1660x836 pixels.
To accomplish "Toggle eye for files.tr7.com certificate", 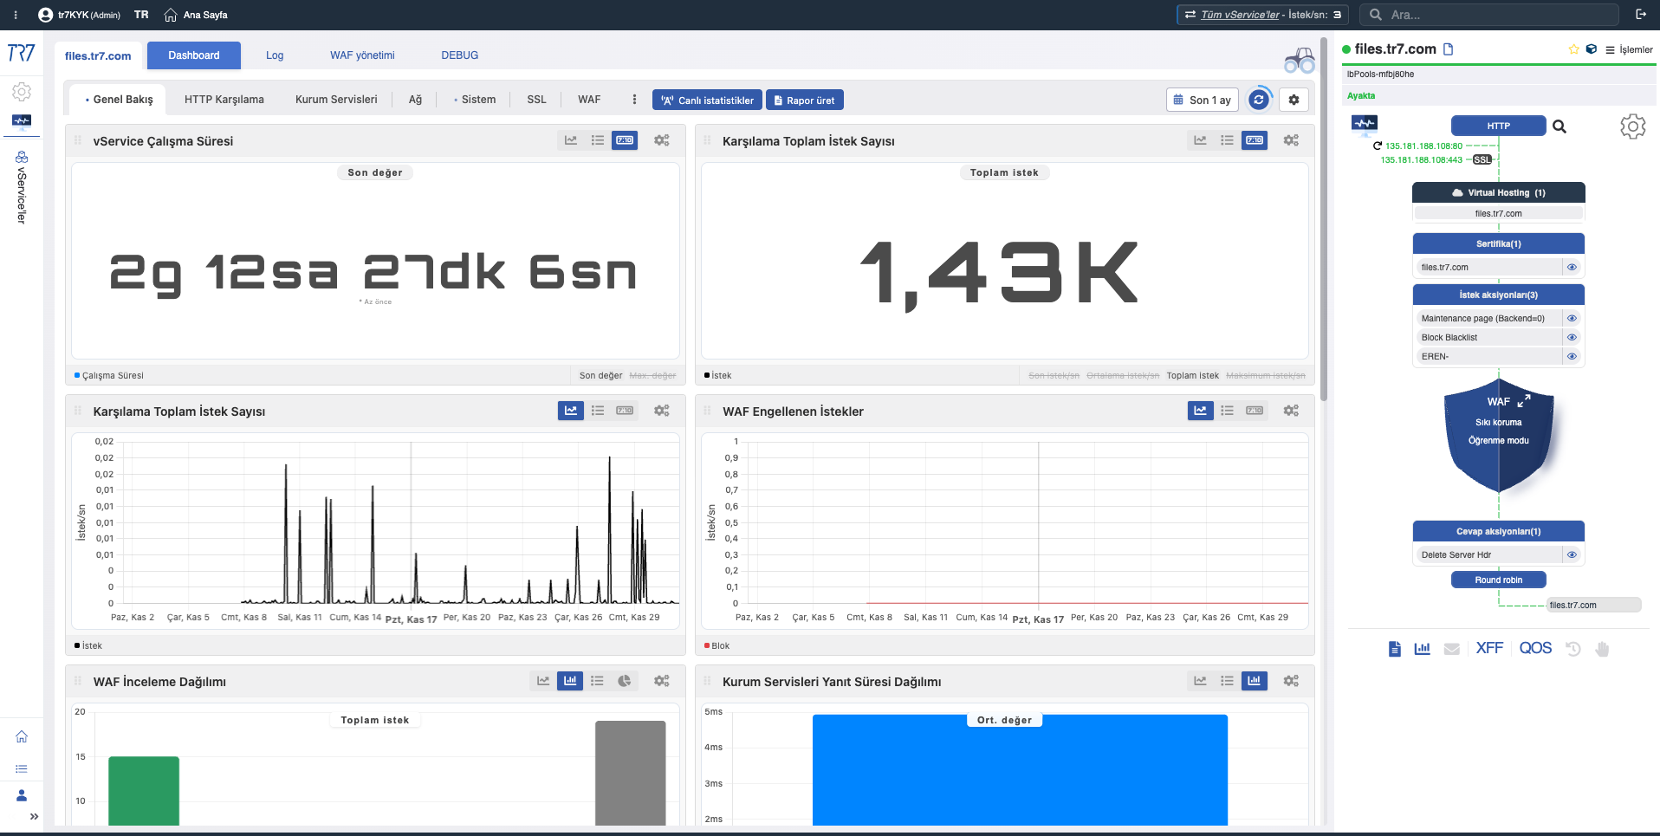I will tap(1572, 267).
